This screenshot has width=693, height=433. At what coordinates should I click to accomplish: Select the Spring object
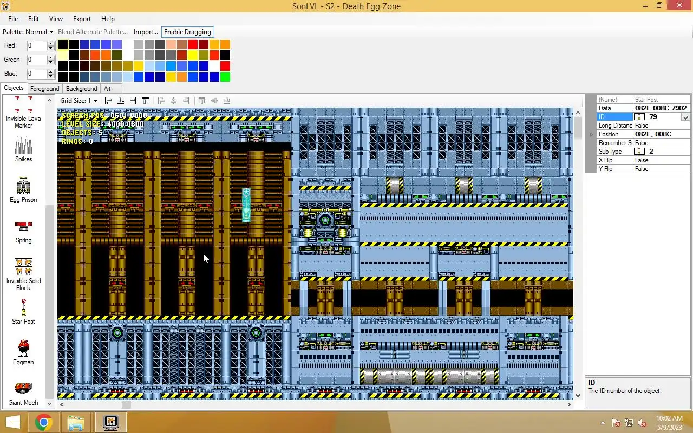click(x=23, y=232)
